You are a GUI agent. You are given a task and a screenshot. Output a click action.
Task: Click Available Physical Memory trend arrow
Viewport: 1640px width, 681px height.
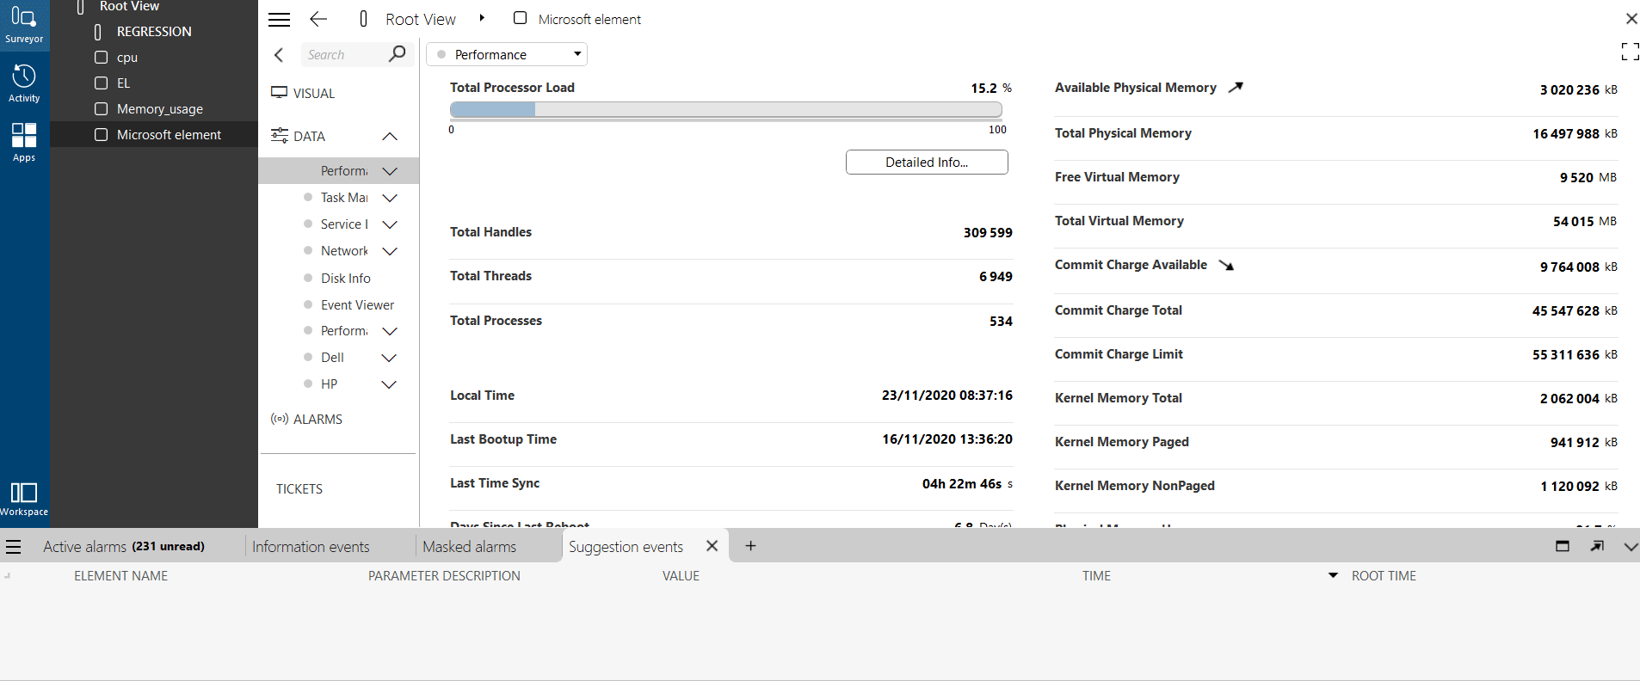(x=1236, y=87)
